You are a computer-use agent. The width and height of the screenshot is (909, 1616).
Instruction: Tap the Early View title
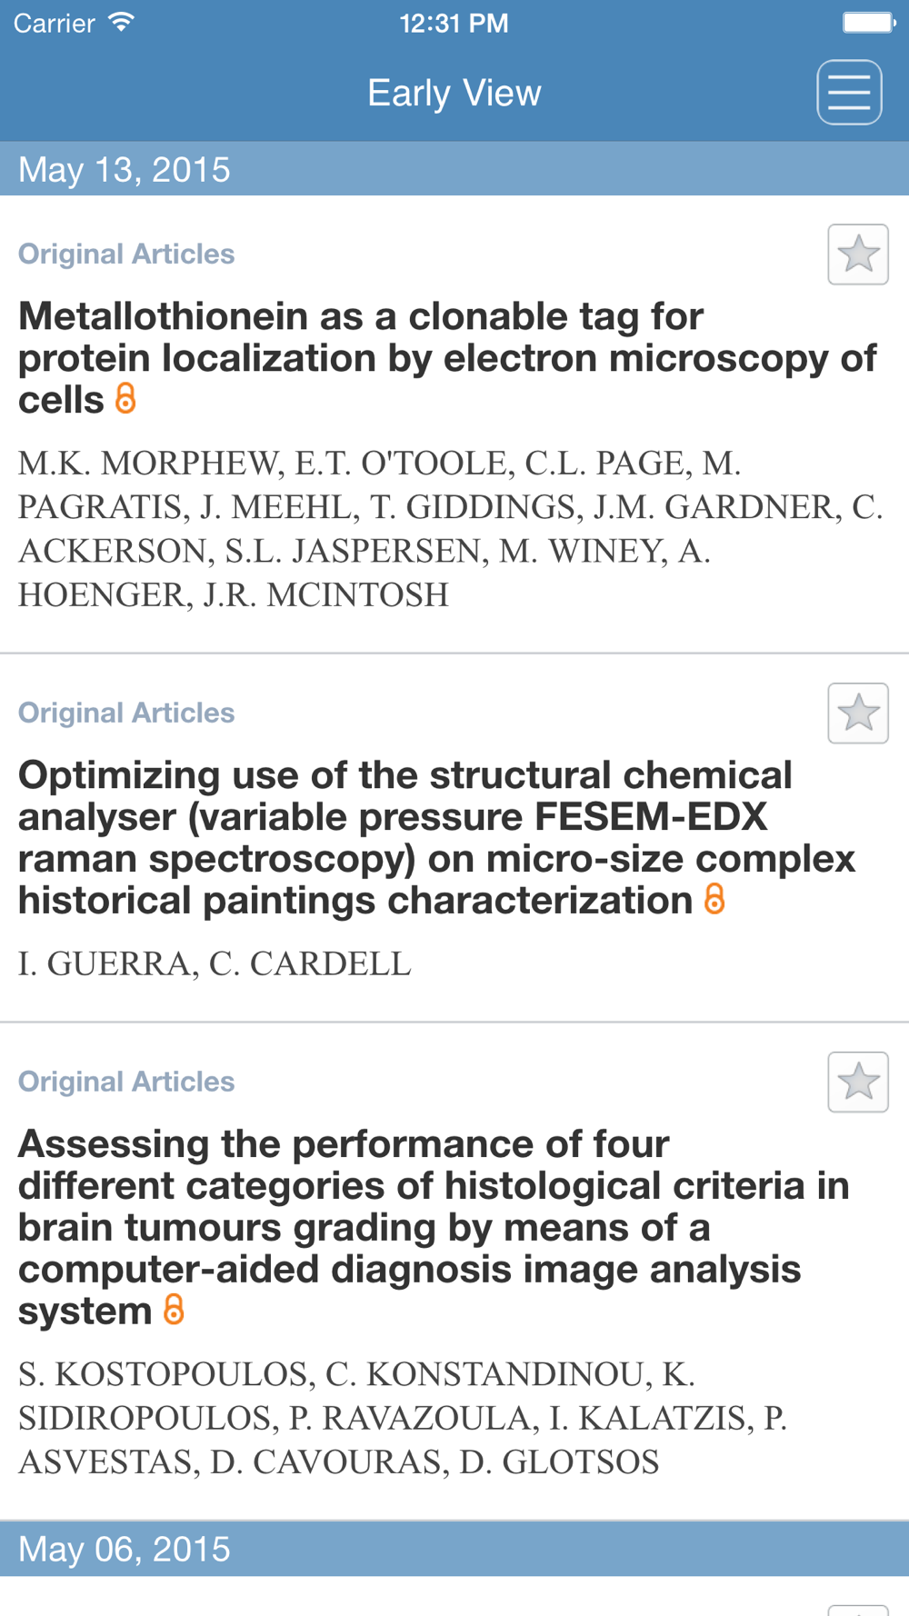pos(454,93)
